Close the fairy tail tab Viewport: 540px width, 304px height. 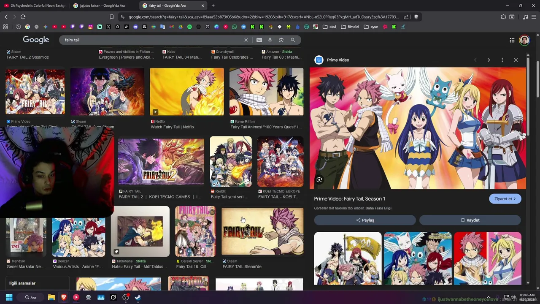coord(202,5)
